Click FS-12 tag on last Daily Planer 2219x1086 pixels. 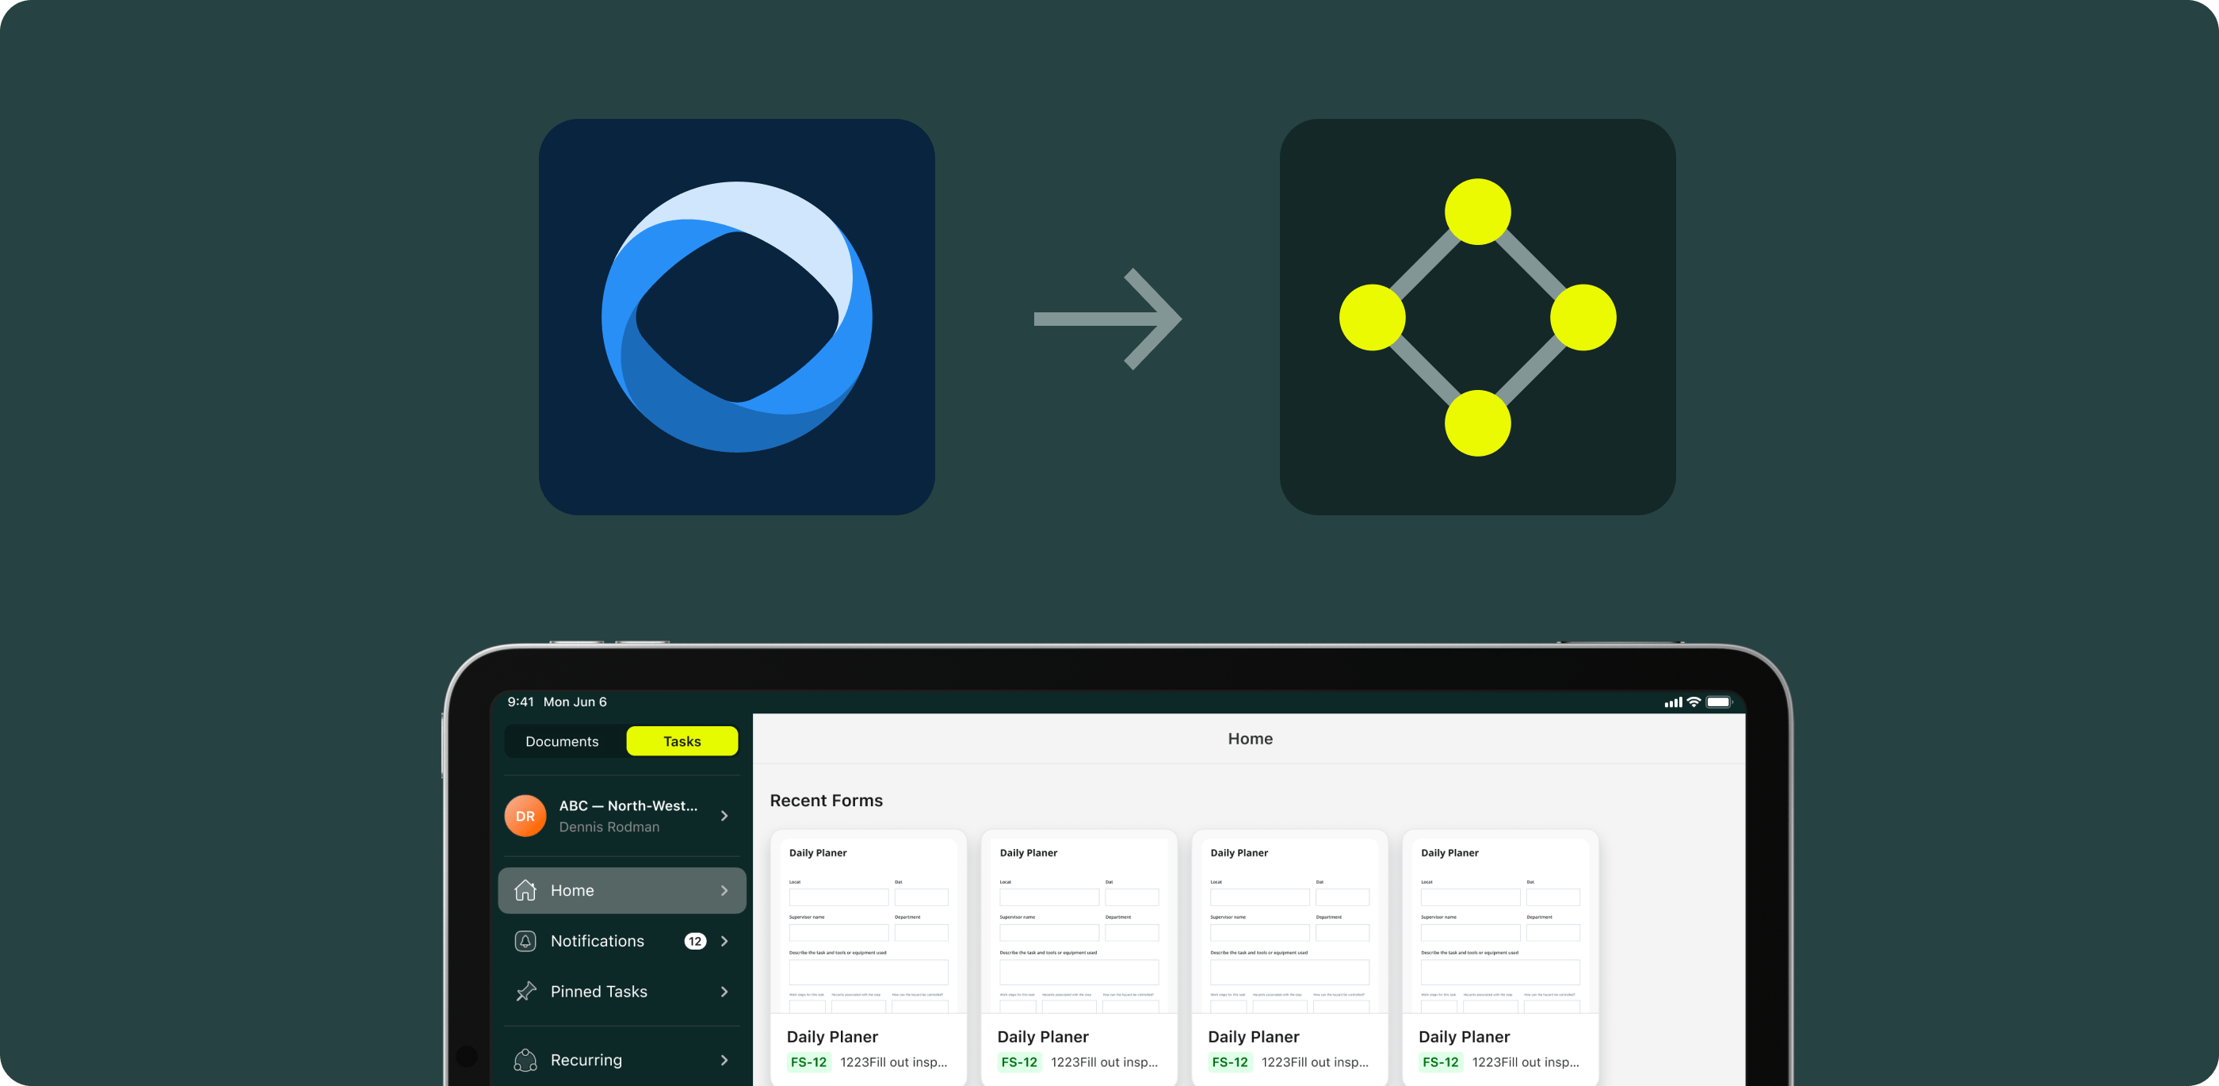point(1439,1062)
